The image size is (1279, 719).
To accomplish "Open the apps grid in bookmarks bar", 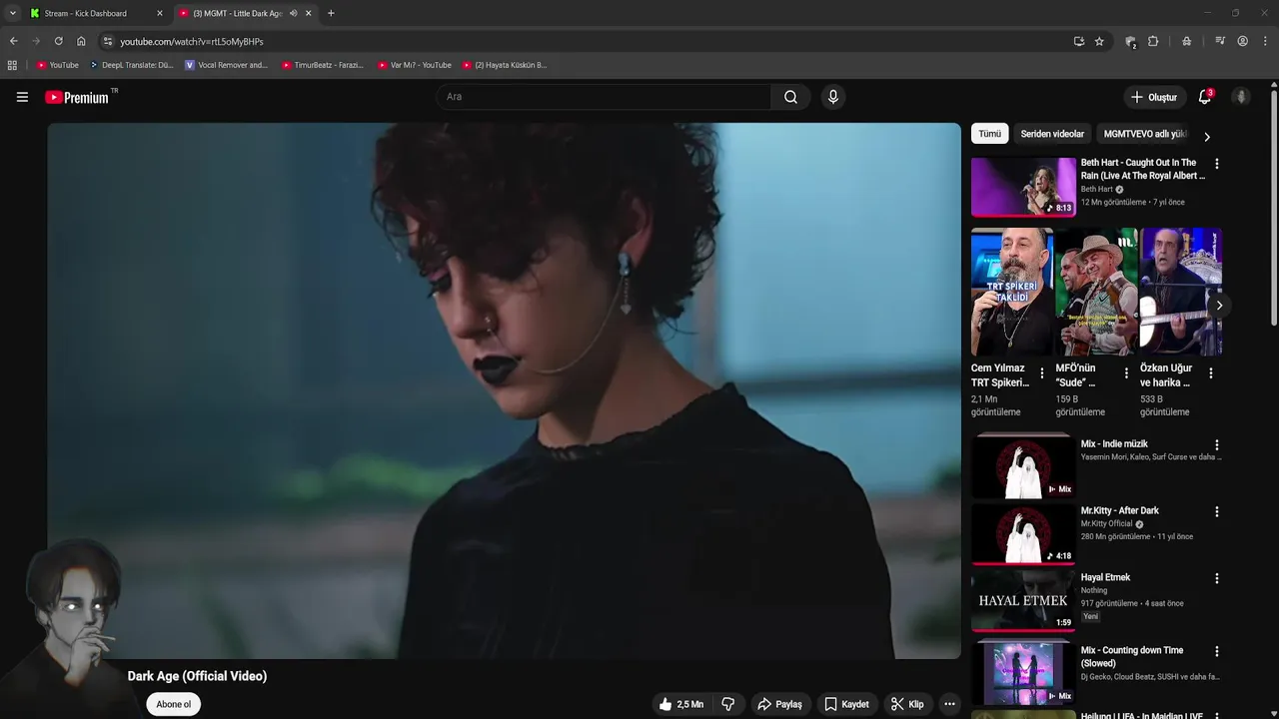I will (x=12, y=65).
